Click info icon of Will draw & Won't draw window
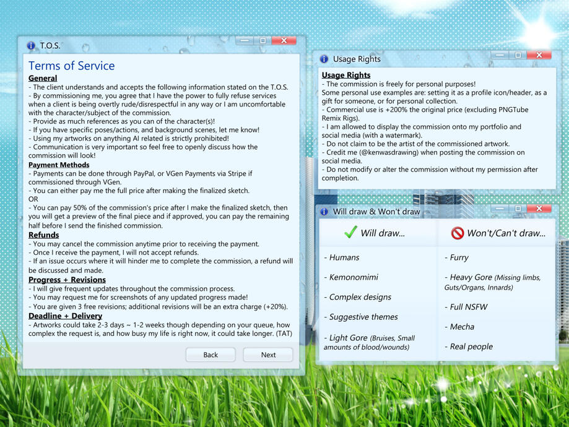 (x=324, y=212)
